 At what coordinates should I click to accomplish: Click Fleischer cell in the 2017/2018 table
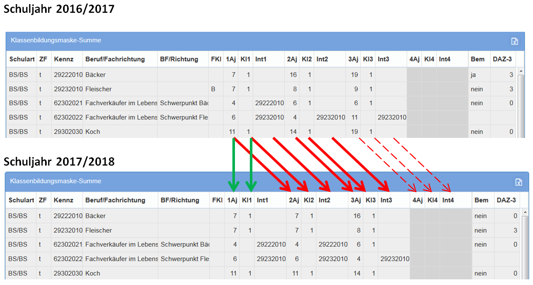point(98,231)
